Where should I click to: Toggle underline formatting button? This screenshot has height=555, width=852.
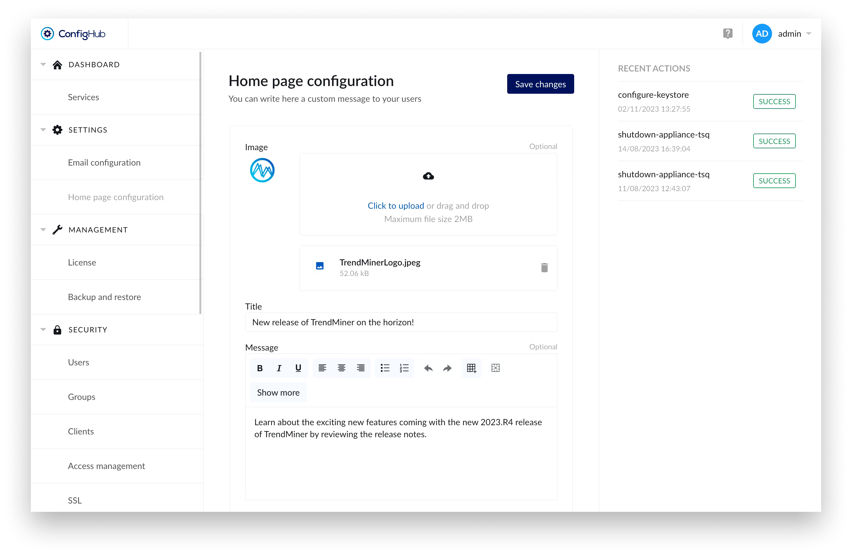298,368
